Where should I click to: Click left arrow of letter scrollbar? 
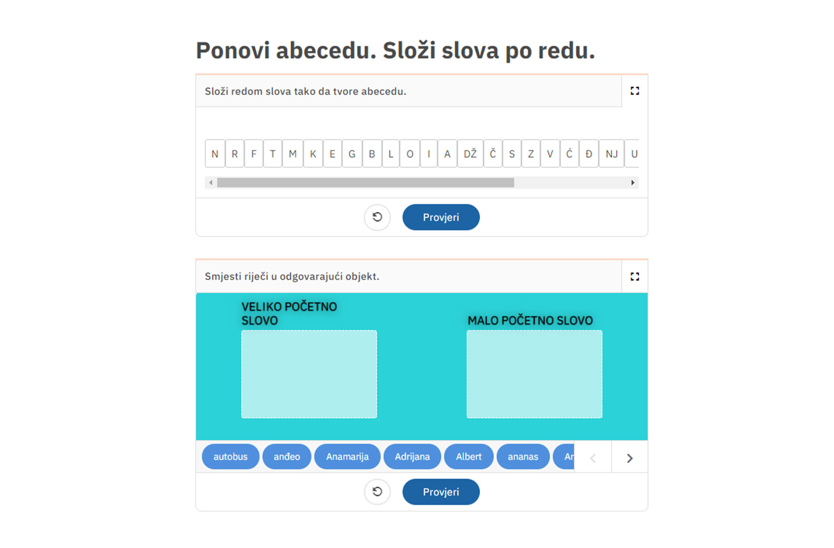tap(211, 182)
